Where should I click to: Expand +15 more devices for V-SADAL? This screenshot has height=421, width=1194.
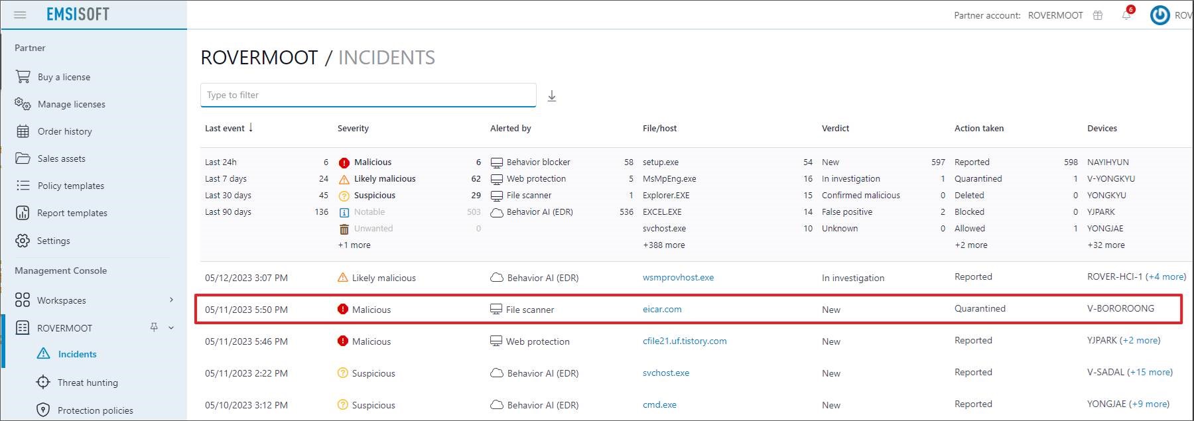(x=1150, y=373)
